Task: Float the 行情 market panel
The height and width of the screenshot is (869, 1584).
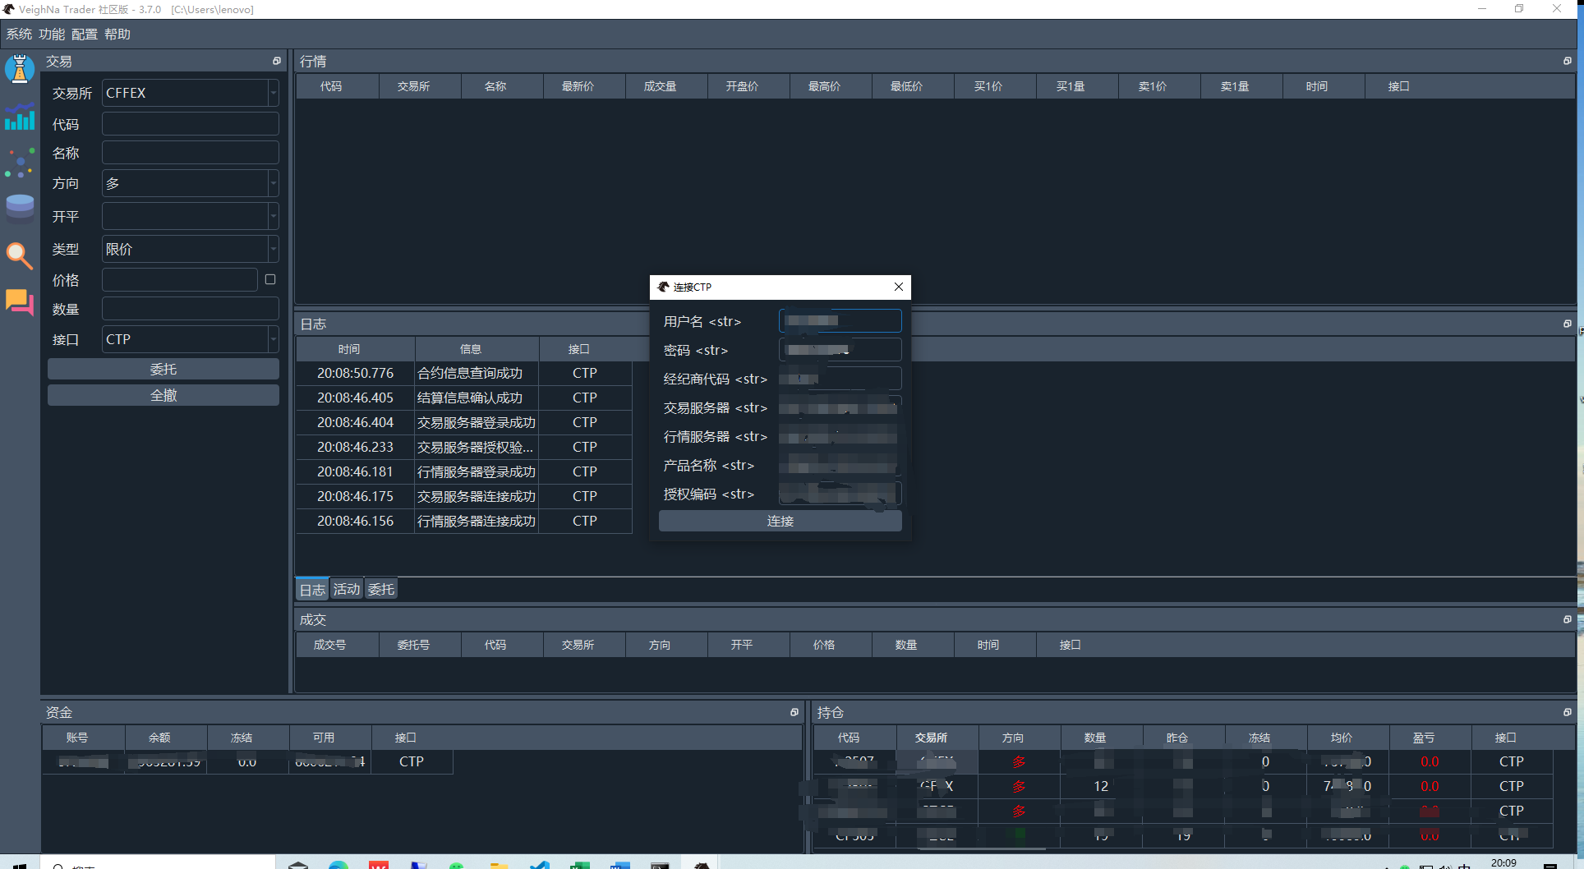Action: tap(1567, 61)
